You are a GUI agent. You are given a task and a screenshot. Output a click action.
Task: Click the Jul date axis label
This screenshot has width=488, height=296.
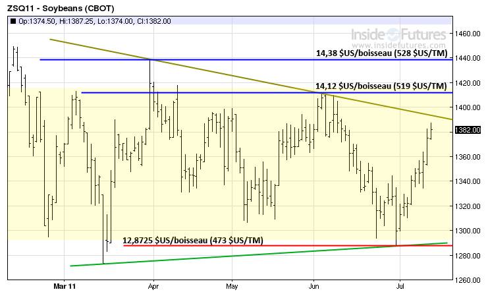(x=399, y=287)
